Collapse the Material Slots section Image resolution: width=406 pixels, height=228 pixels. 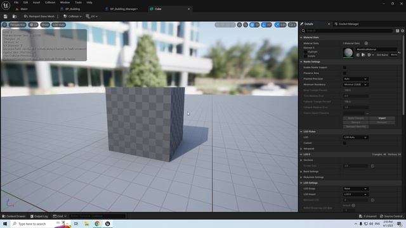301,37
